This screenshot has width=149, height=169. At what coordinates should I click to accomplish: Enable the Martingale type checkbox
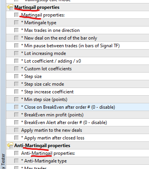[16, 23]
